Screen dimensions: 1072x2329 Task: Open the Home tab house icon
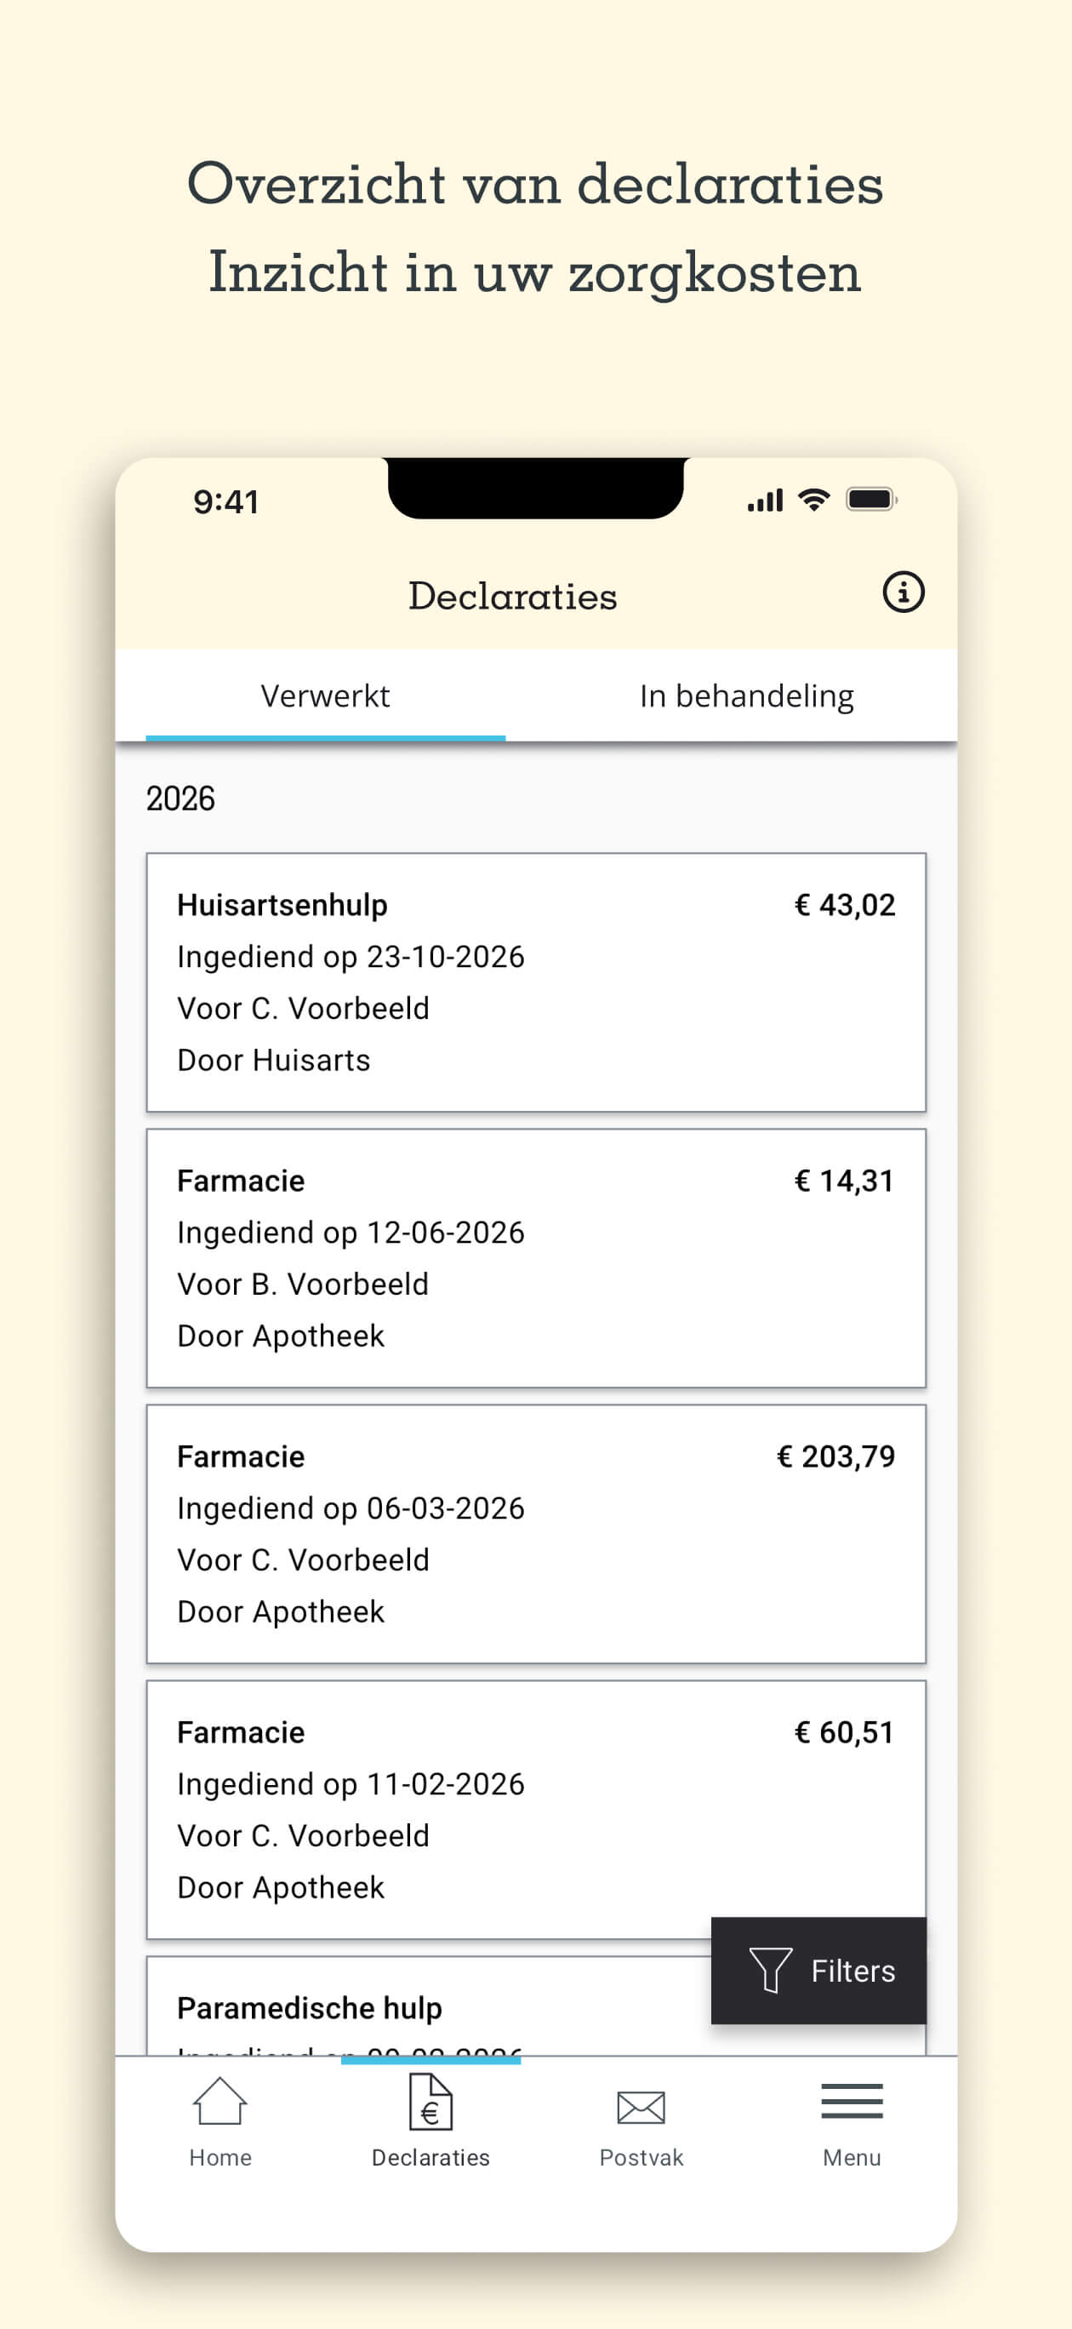coord(220,2101)
